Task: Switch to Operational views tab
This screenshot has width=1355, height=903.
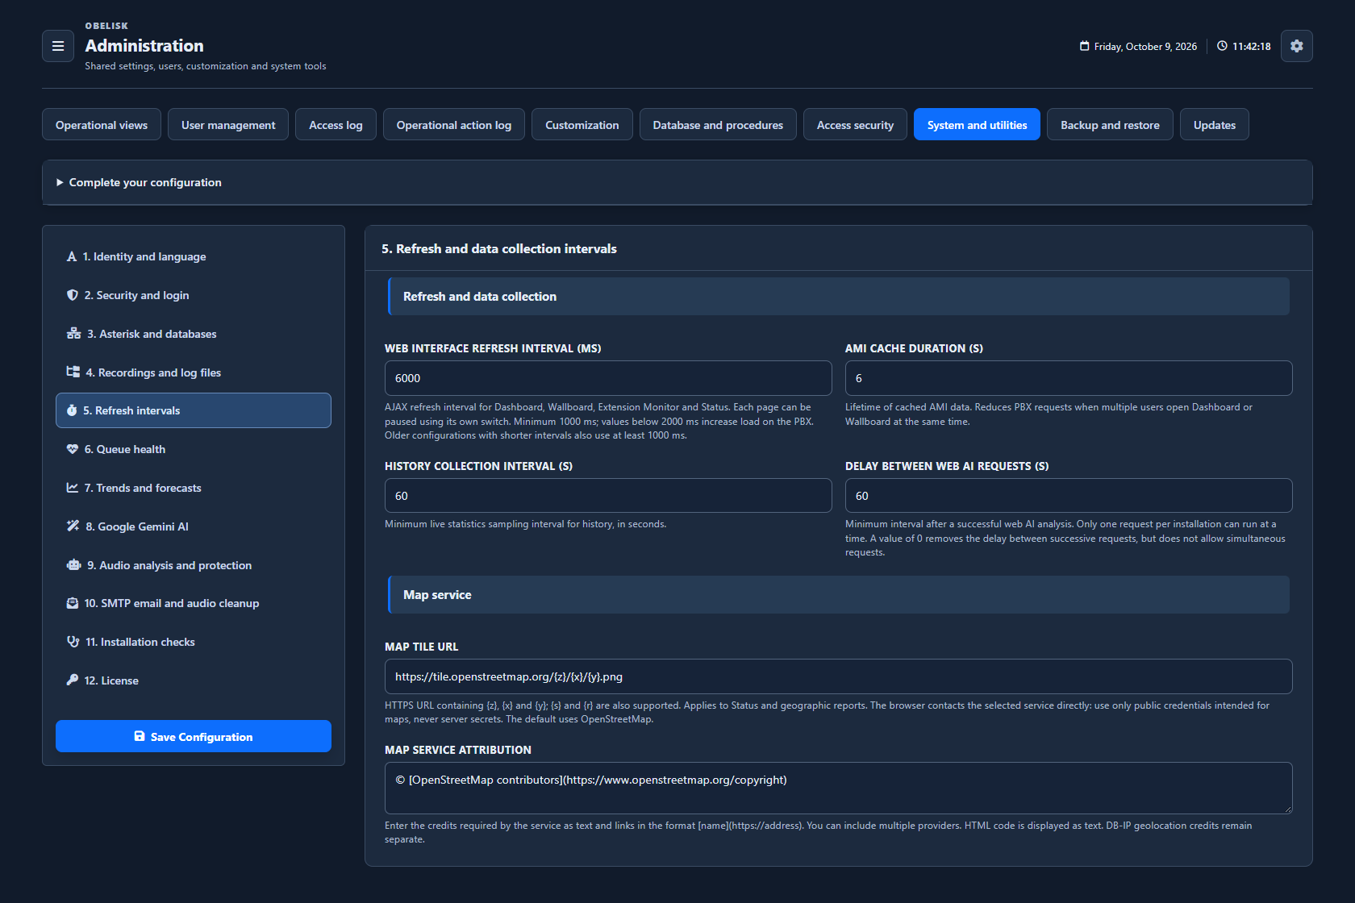Action: click(x=102, y=124)
